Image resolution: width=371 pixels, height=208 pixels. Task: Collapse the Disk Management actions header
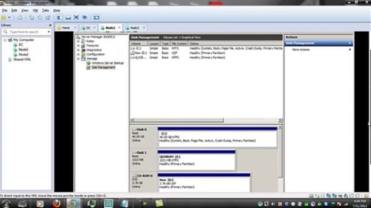[x=350, y=43]
